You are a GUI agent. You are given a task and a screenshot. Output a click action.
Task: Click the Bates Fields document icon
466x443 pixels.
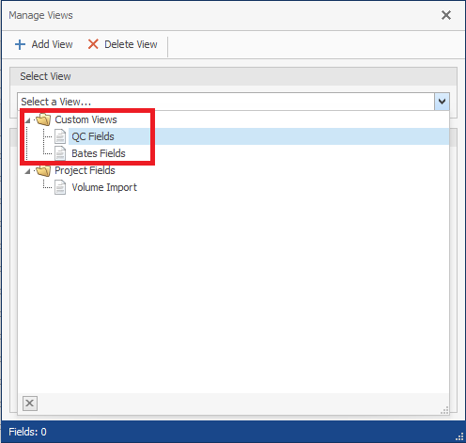pos(60,153)
